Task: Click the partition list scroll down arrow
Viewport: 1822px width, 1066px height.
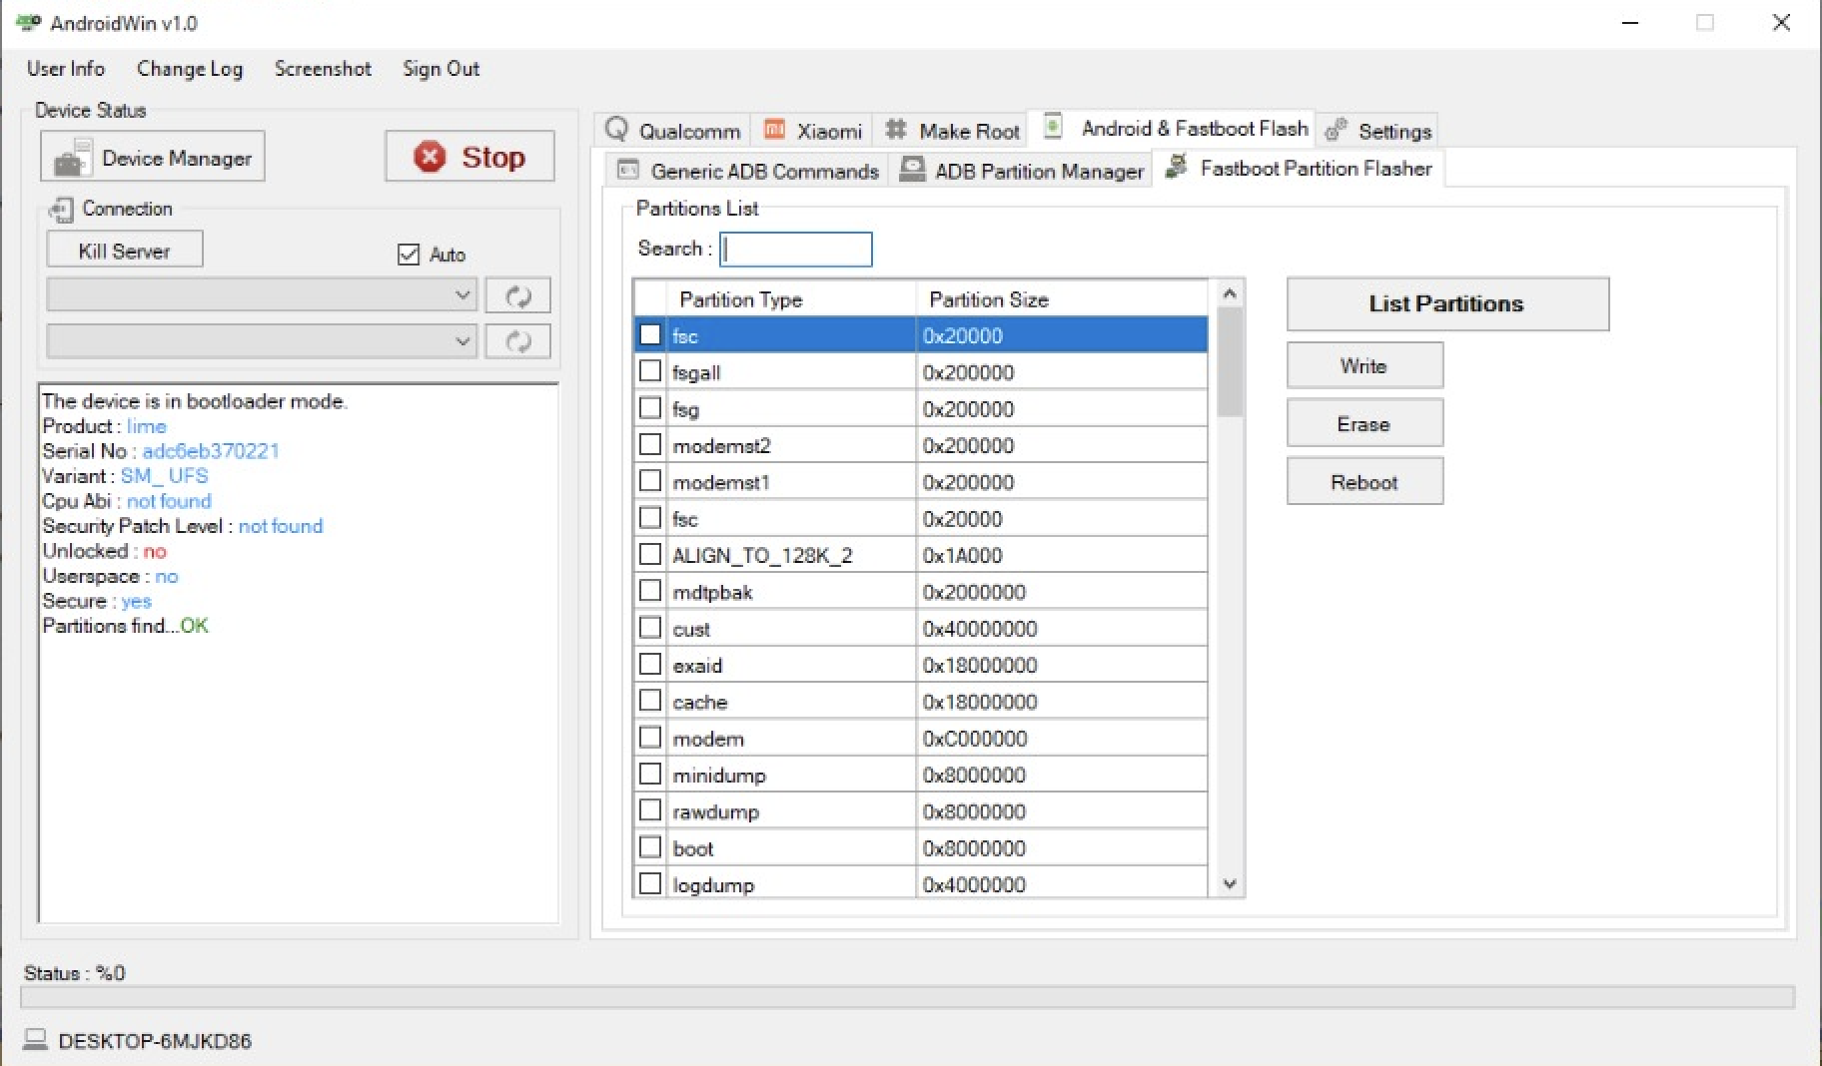Action: coord(1230,883)
